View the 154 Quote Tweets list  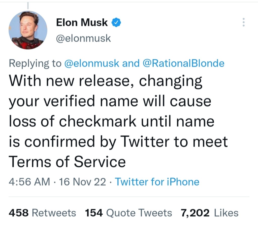(128, 213)
